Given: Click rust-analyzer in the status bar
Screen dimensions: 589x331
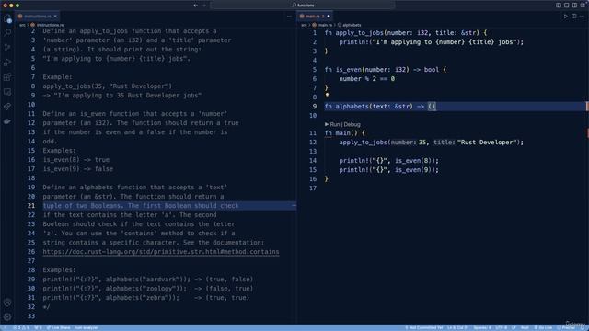Looking at the screenshot, I should pyautogui.click(x=87, y=327).
